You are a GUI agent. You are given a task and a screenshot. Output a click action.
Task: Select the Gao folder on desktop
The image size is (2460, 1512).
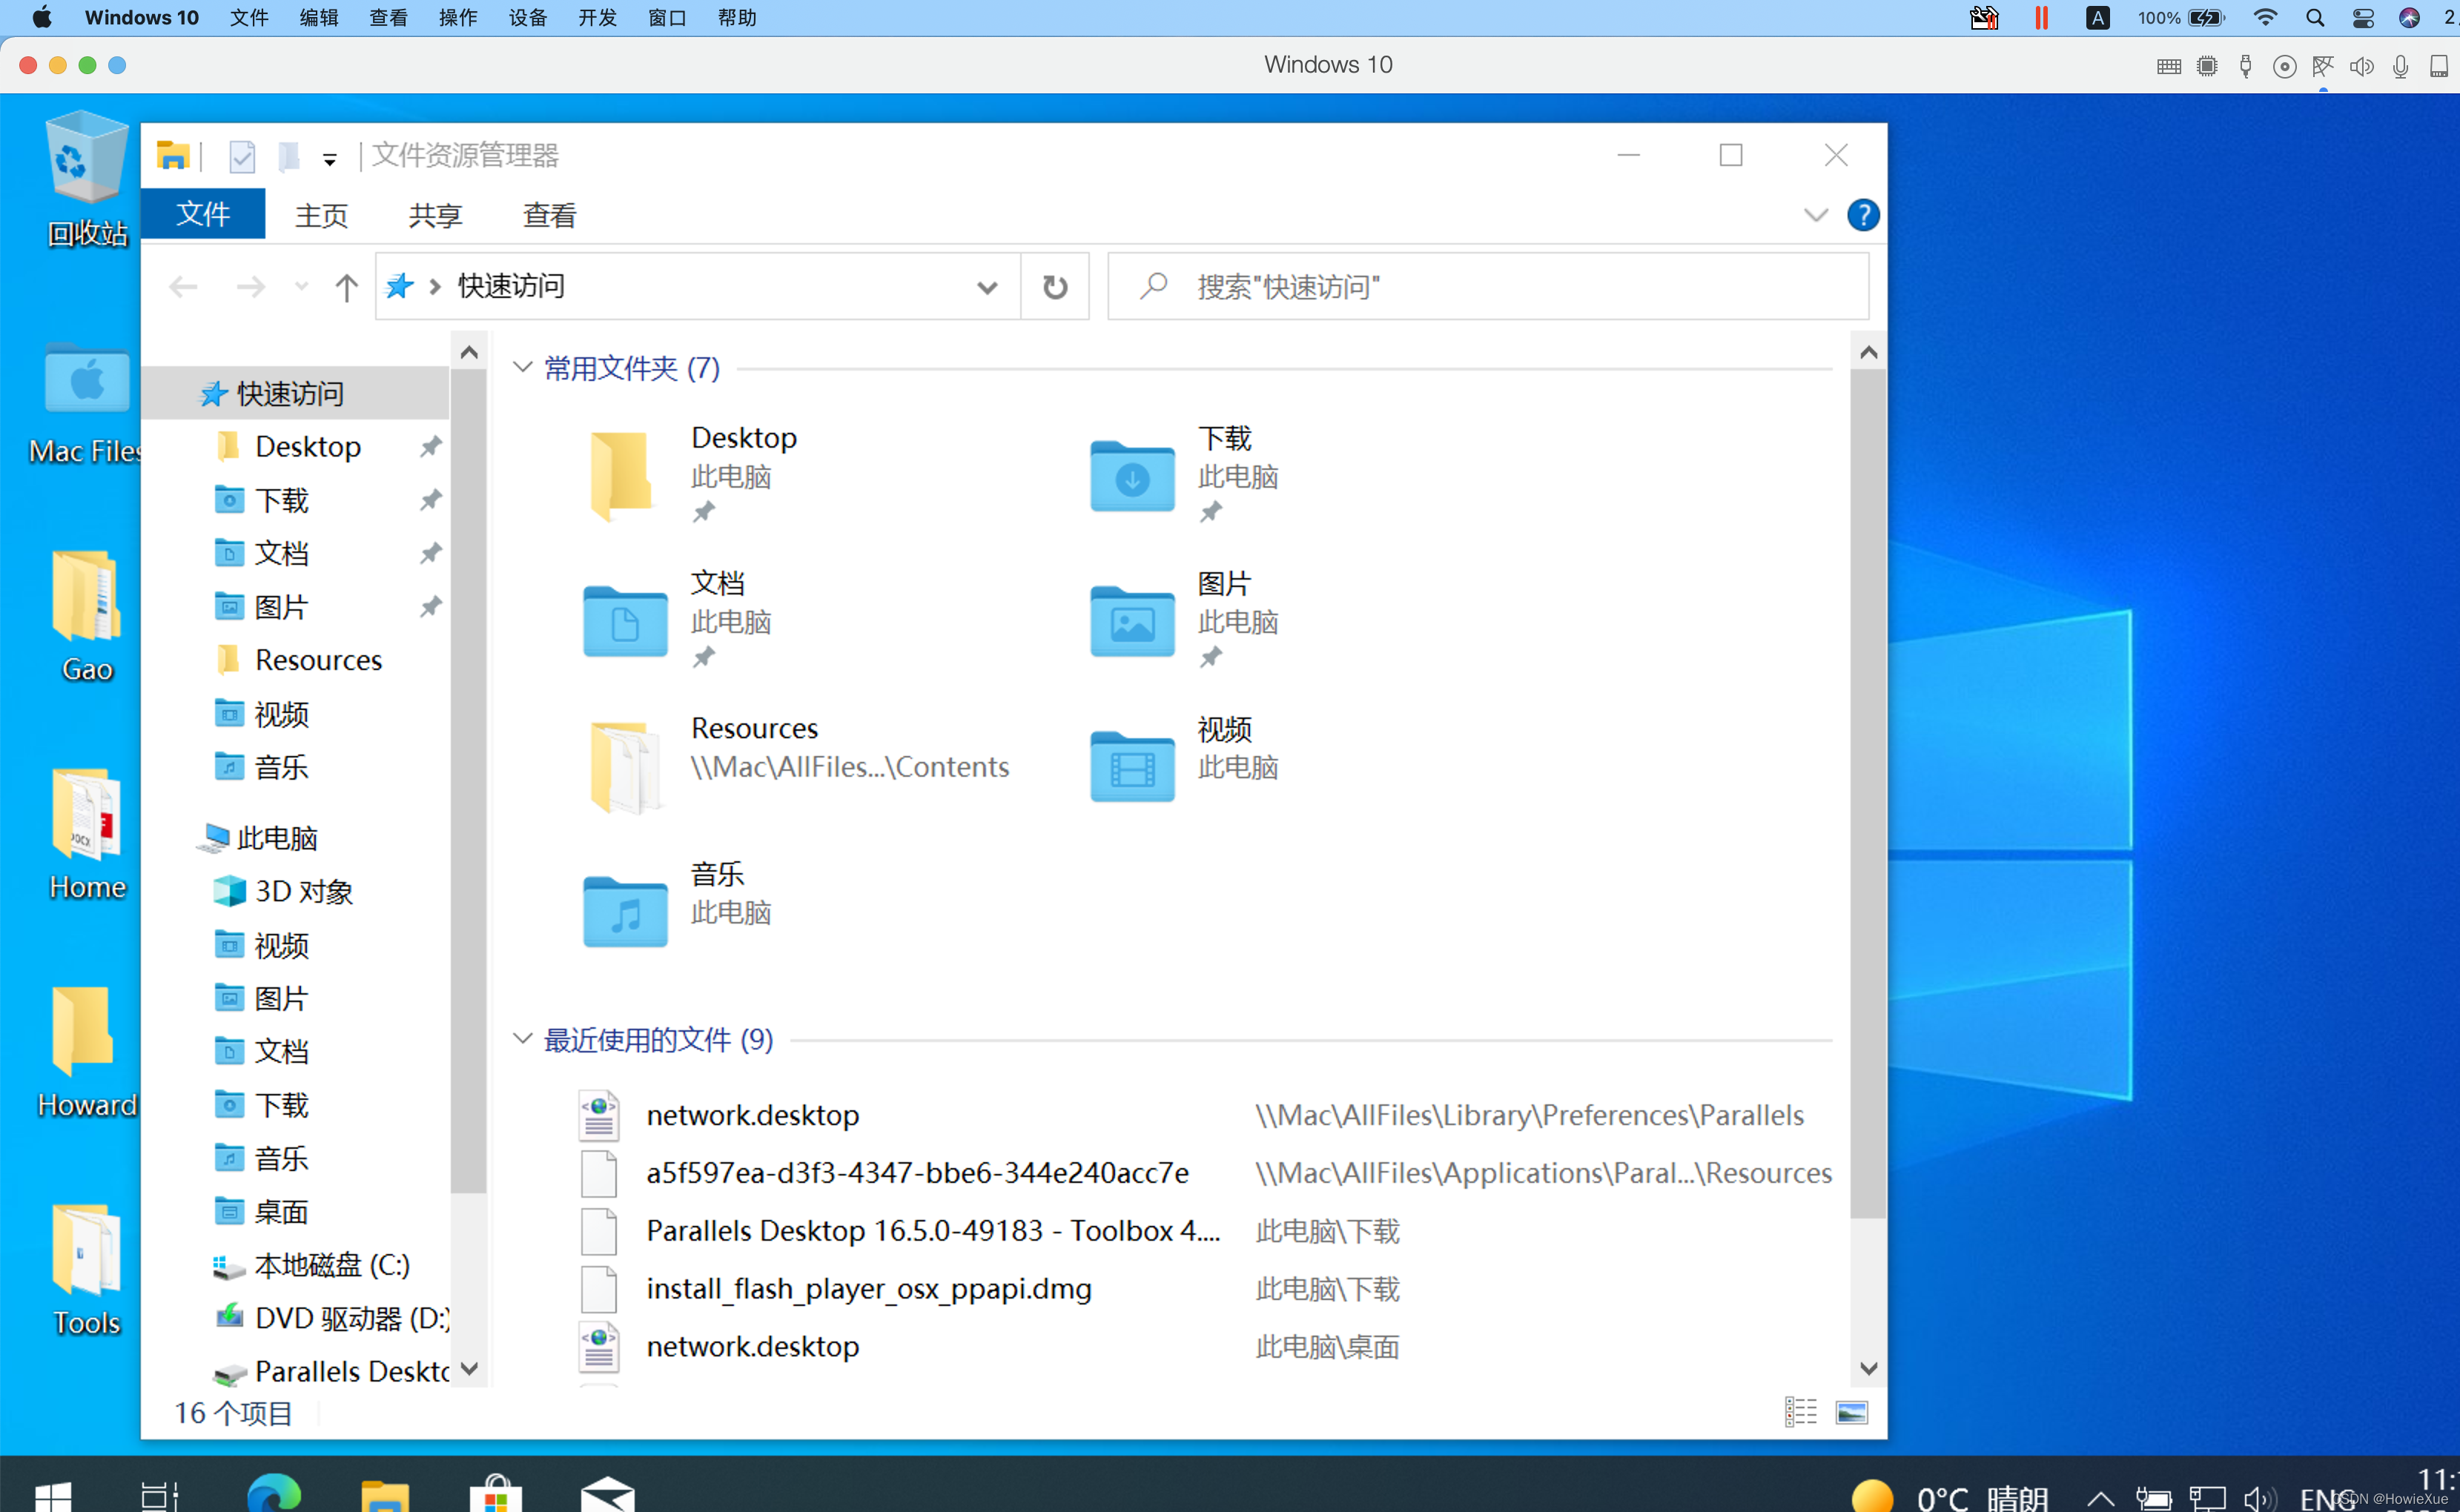coord(87,616)
